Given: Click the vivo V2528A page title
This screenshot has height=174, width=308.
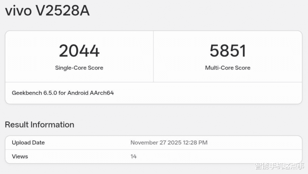Looking at the screenshot, I should click(47, 11).
